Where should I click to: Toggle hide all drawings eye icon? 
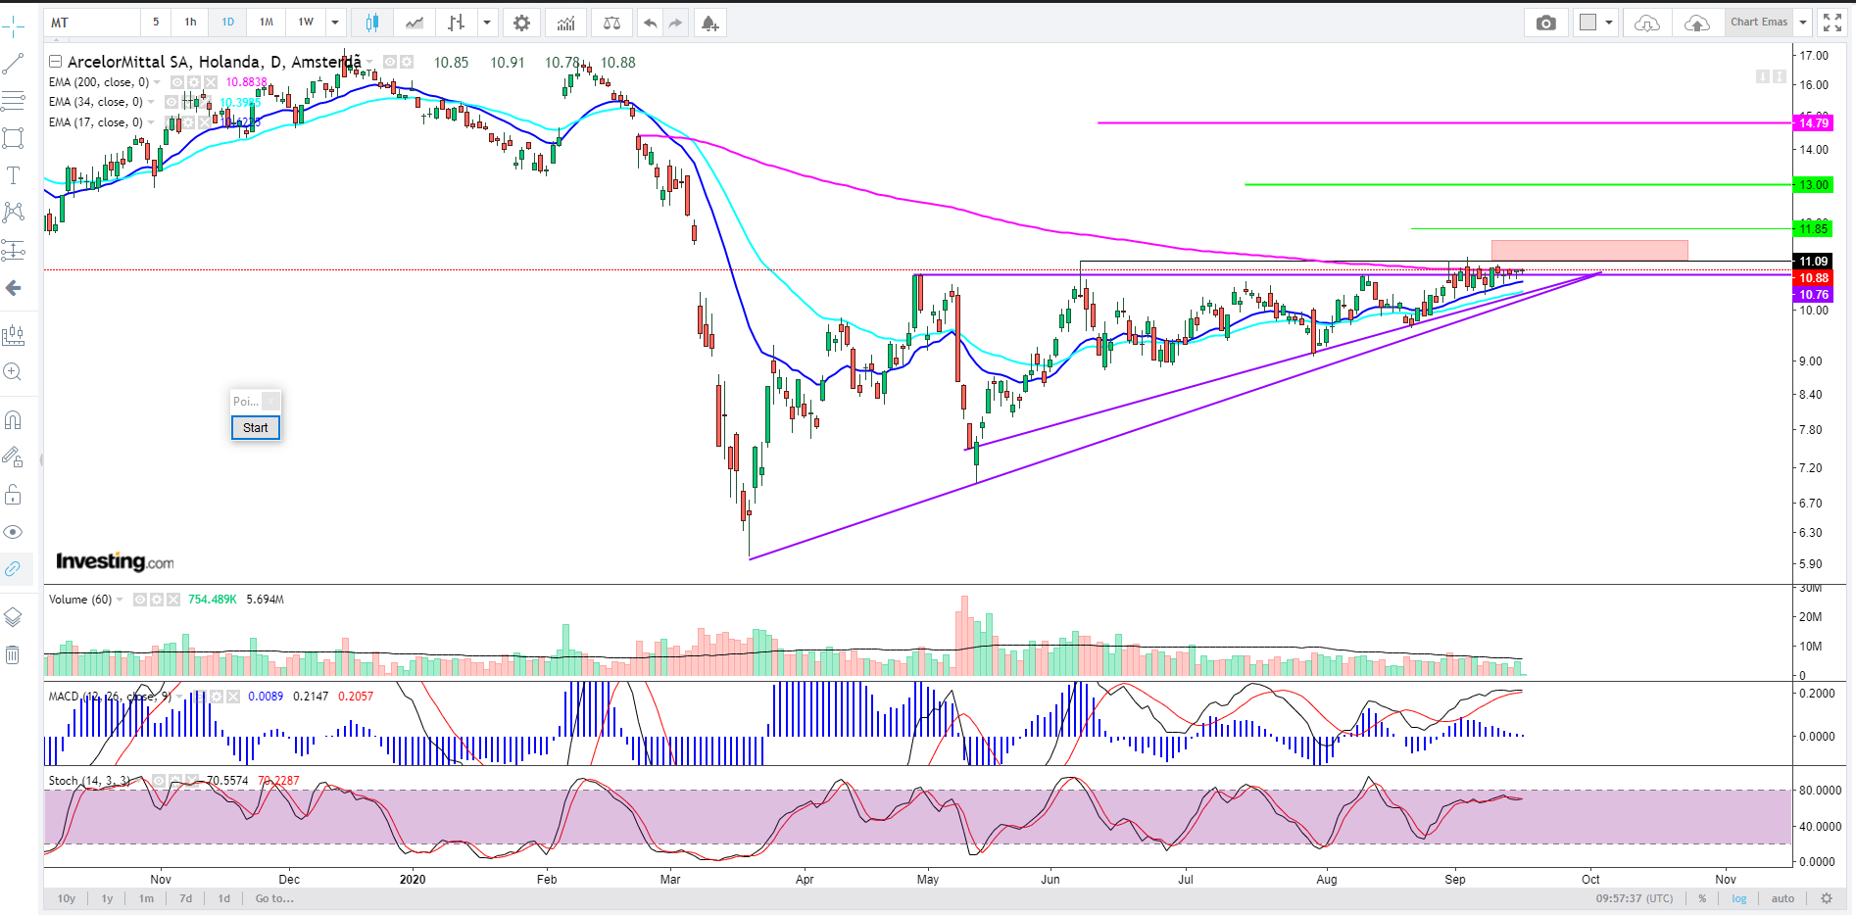point(14,532)
